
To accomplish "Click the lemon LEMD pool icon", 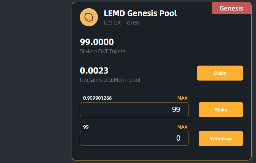I will (x=89, y=17).
